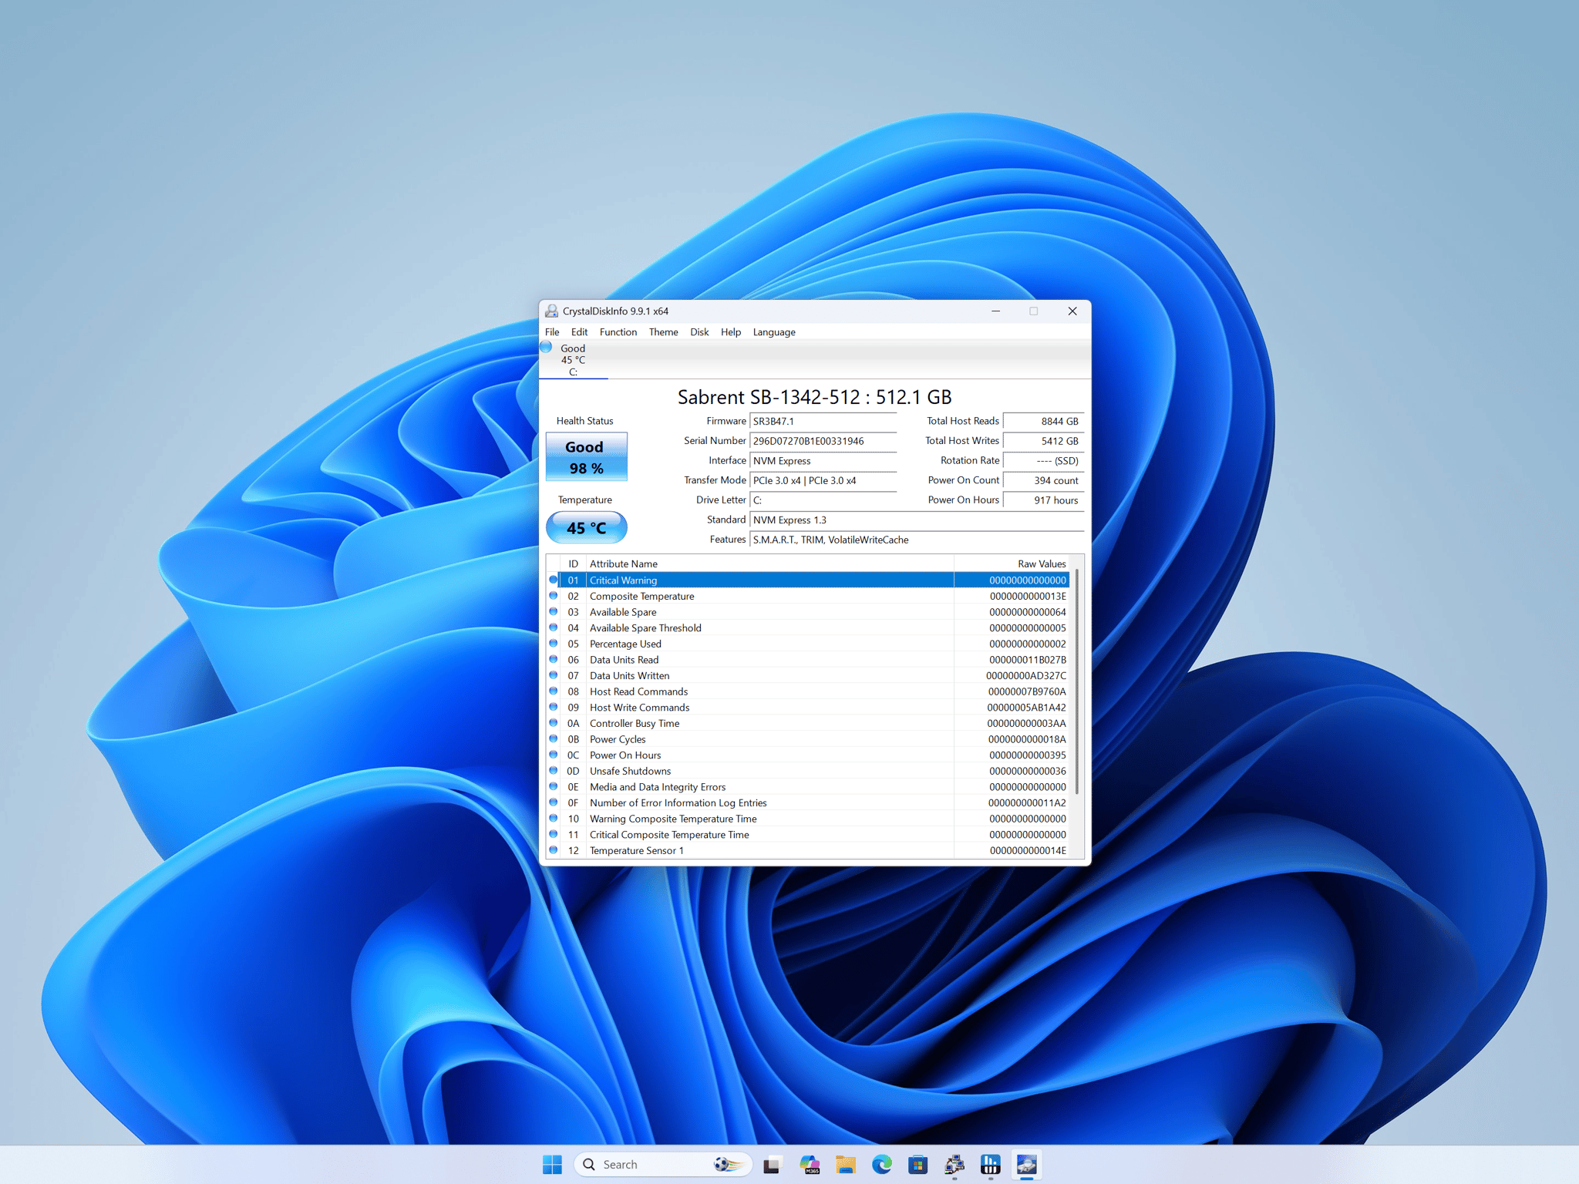Viewport: 1579px width, 1184px height.
Task: Click the Firmware field SR3B47.1
Action: pos(823,421)
